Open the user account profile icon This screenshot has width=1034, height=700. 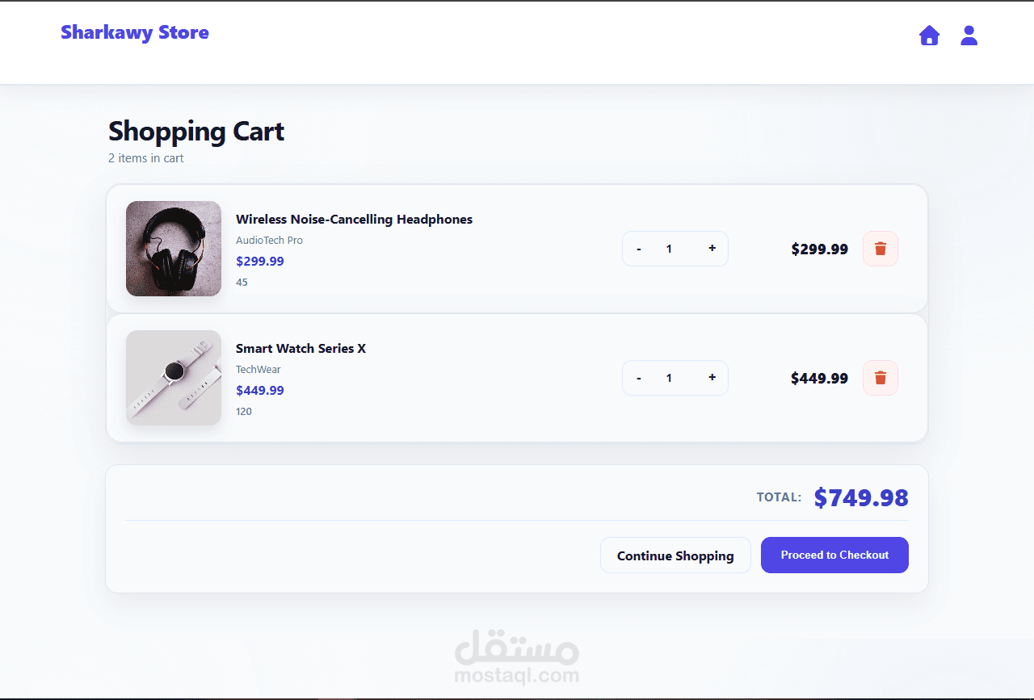click(969, 36)
